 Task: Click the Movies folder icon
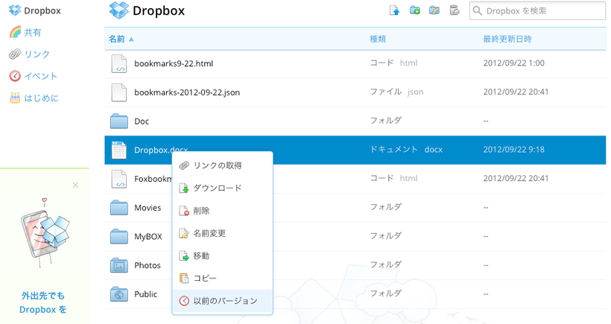119,208
